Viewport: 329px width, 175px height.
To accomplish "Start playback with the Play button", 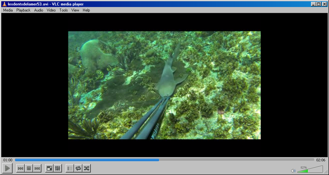I will click(x=7, y=168).
